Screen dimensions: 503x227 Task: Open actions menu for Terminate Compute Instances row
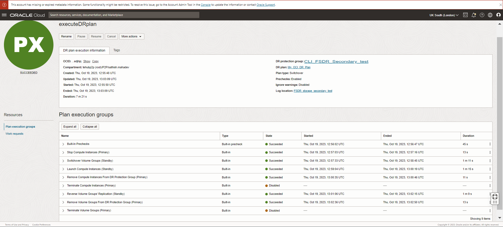click(490, 186)
